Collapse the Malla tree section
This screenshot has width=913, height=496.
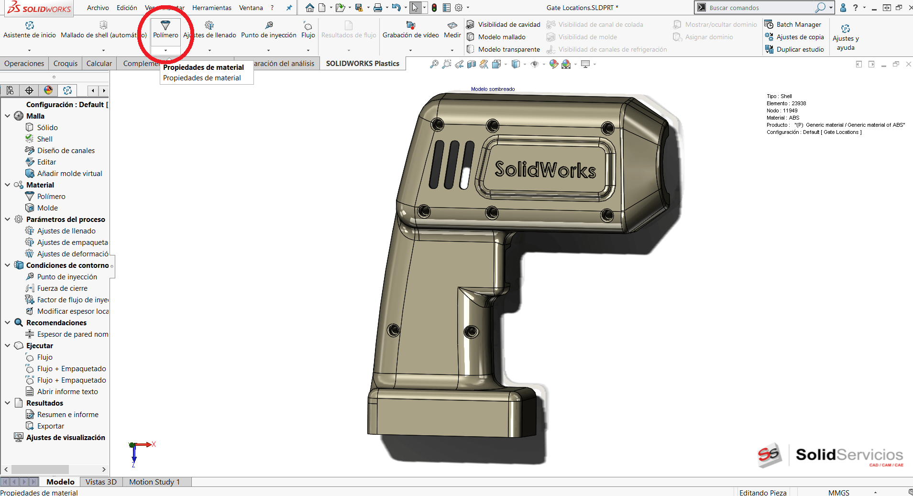tap(7, 116)
